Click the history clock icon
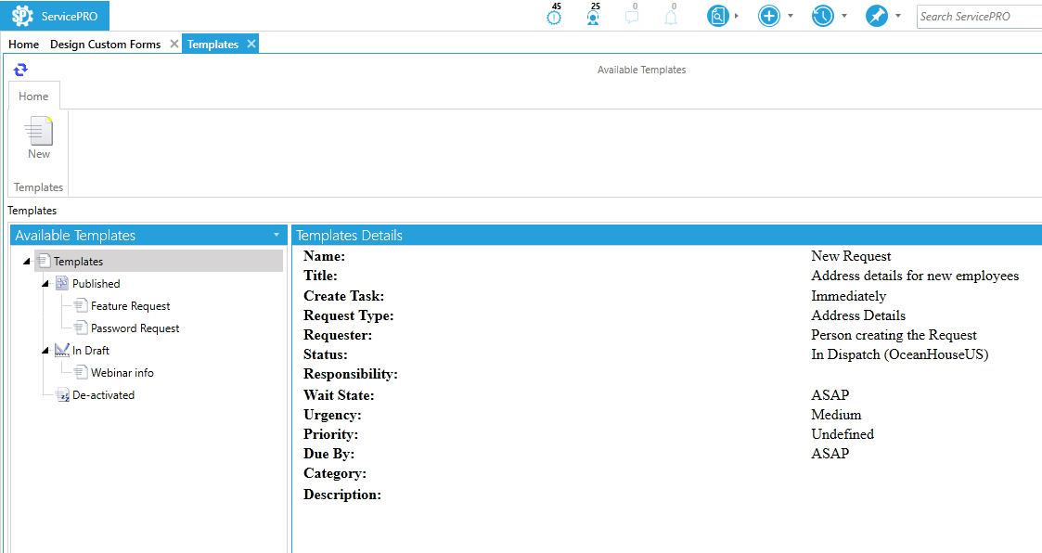 (823, 16)
